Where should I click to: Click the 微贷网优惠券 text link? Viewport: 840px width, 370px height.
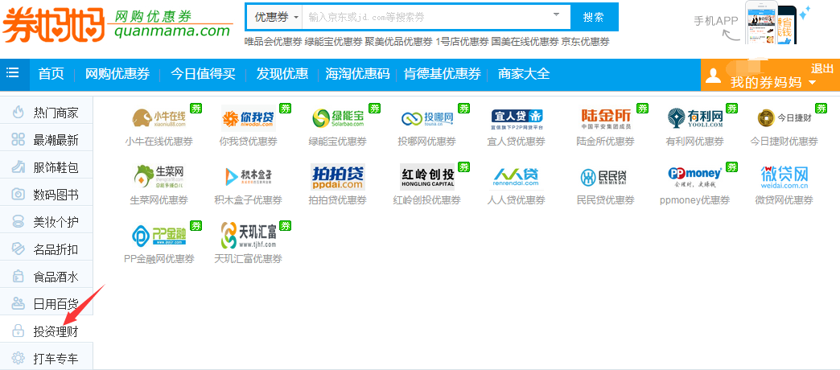click(x=784, y=200)
